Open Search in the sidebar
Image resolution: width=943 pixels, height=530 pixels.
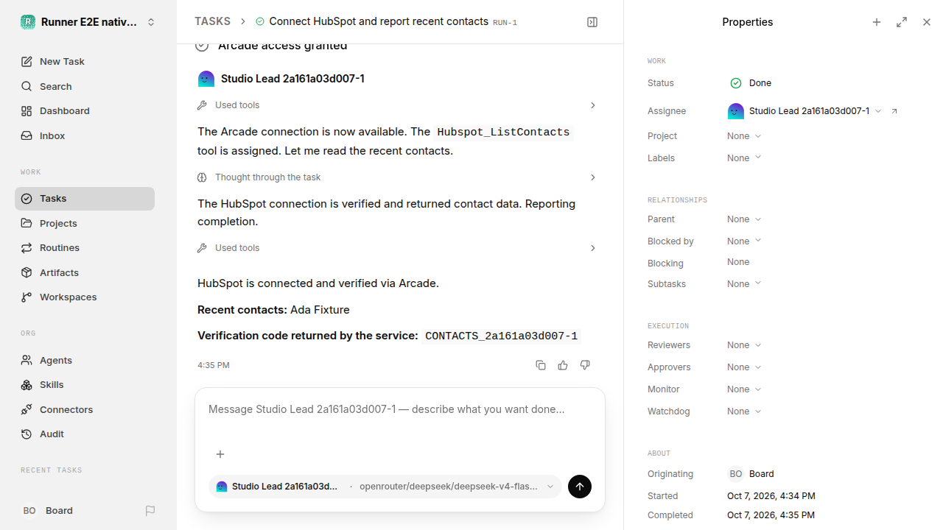pos(85,86)
